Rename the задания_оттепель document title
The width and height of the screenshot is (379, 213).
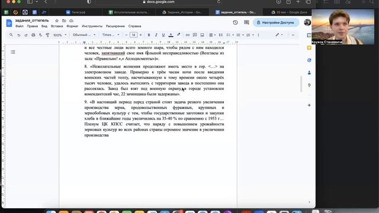click(x=32, y=21)
